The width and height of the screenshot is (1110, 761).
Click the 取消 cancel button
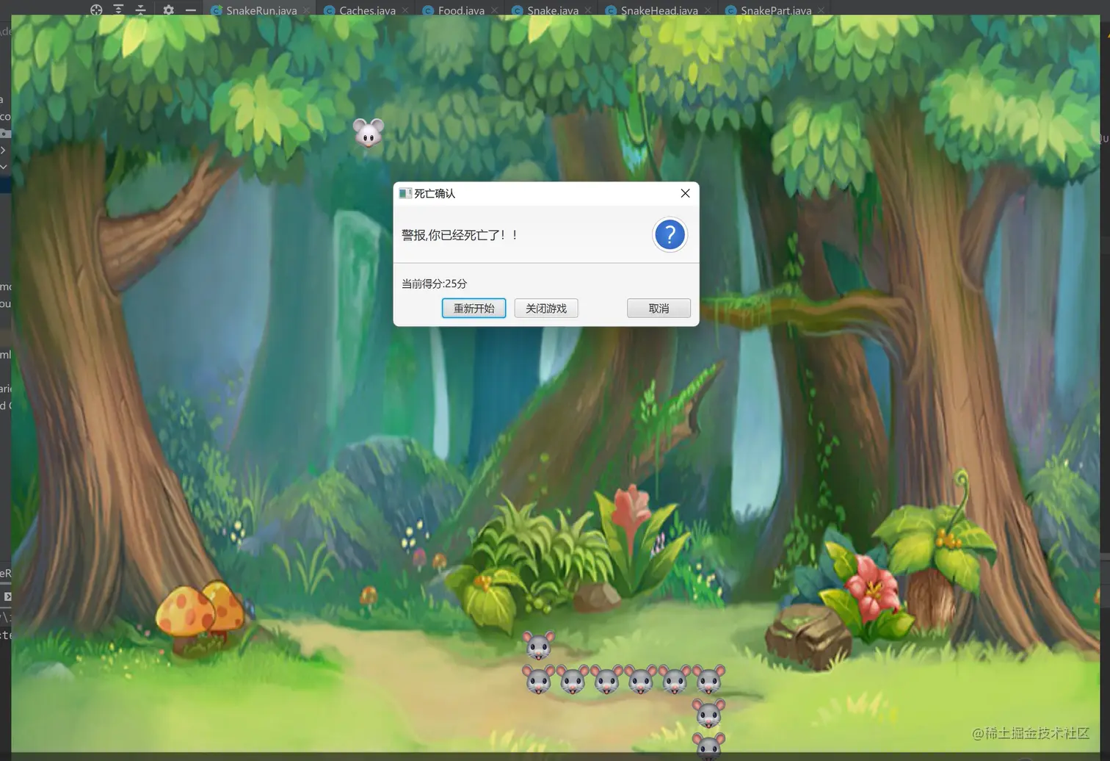(x=659, y=309)
